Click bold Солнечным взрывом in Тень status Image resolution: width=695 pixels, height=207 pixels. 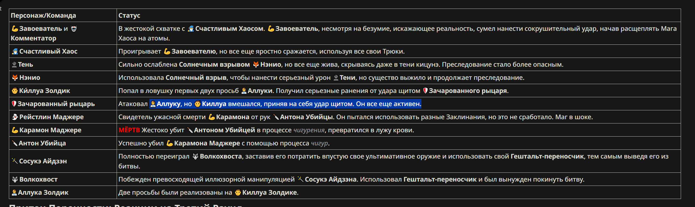(214, 65)
